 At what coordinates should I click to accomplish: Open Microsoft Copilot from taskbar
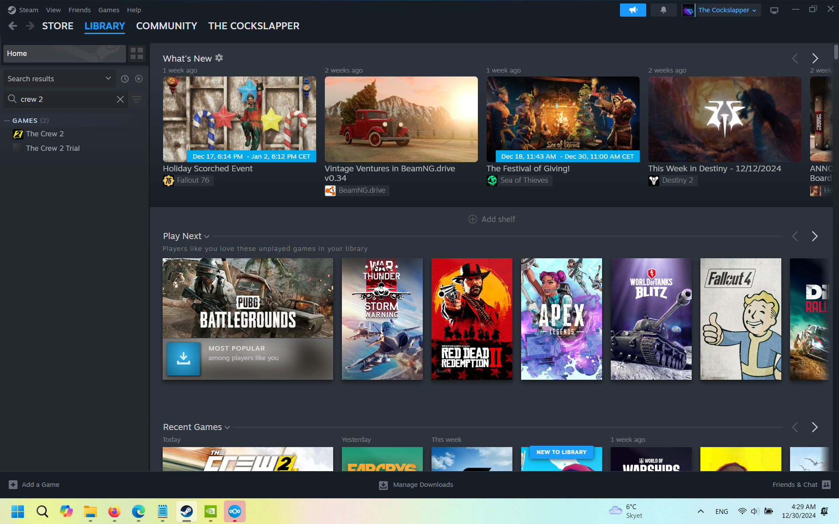66,511
